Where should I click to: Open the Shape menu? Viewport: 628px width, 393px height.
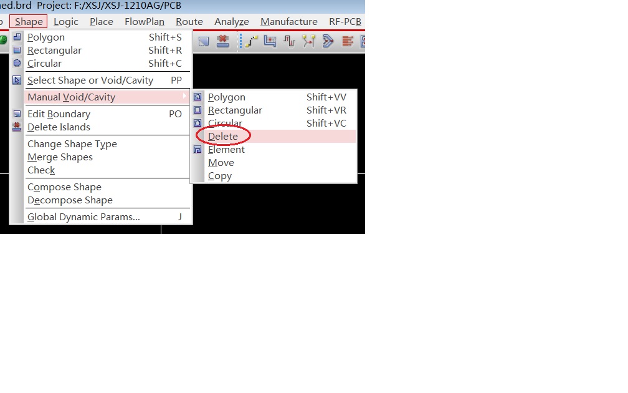(29, 22)
